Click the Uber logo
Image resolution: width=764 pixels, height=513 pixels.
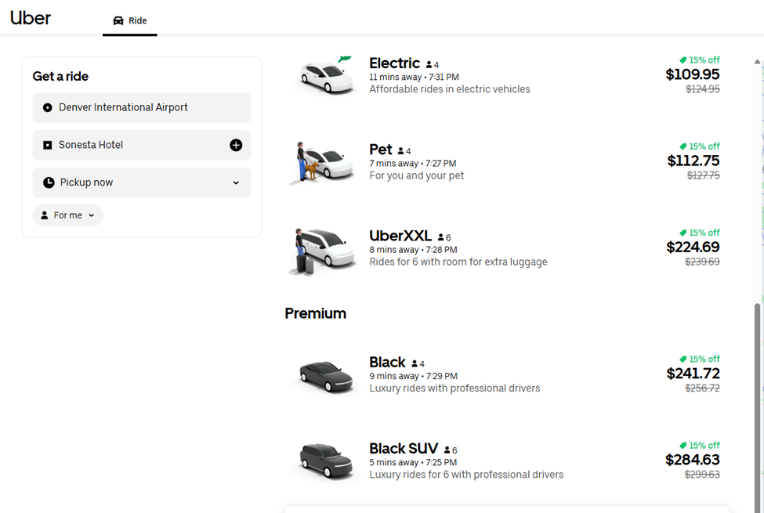31,18
